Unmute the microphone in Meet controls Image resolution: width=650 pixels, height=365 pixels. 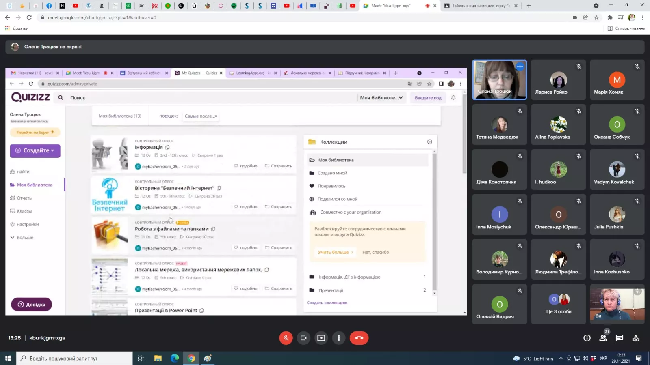[286, 338]
